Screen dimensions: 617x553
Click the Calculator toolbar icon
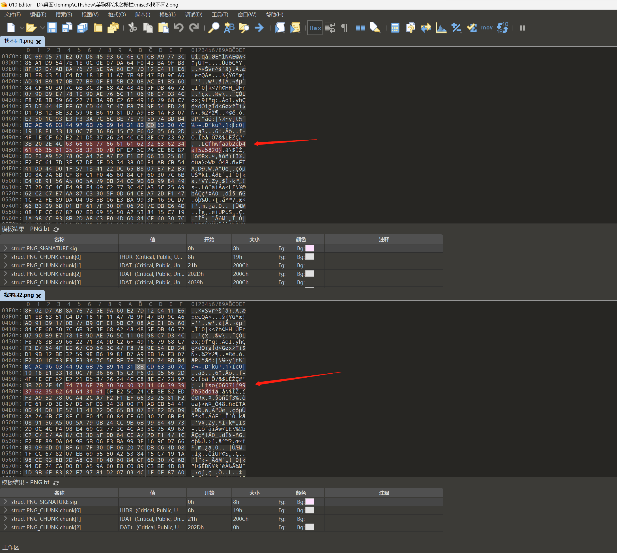point(395,28)
